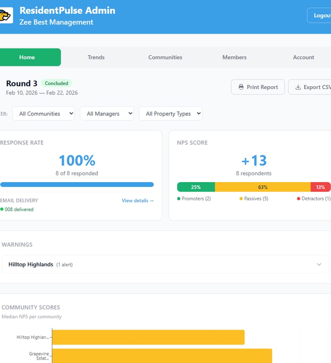The height and width of the screenshot is (363, 331).
Task: Click the +13 NPS score value
Action: pyautogui.click(x=254, y=161)
